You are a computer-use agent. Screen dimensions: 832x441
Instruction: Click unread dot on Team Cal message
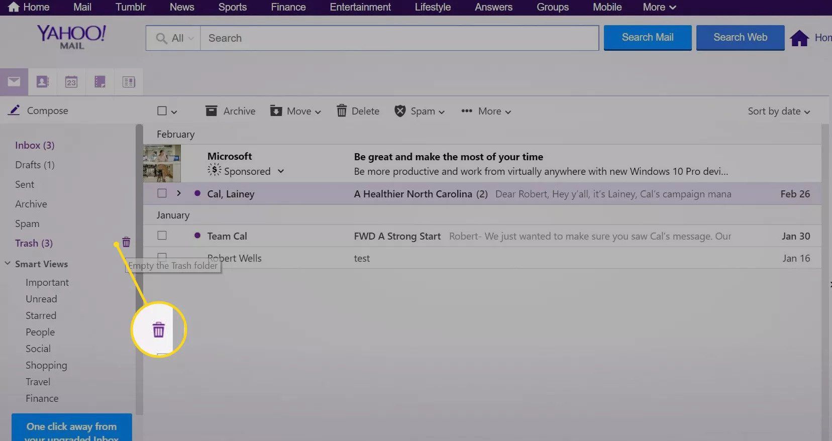(197, 236)
